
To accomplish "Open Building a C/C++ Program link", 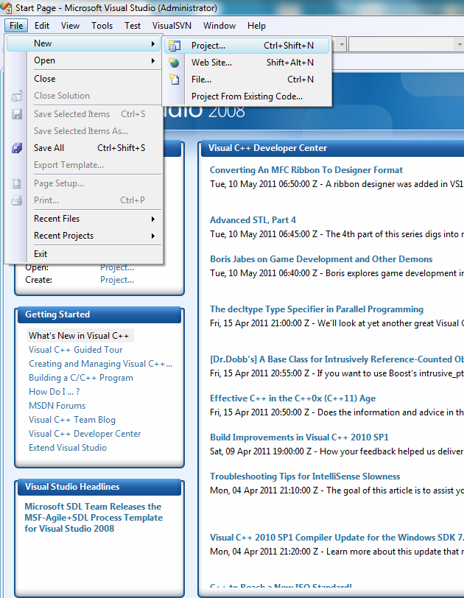I will tap(81, 378).
